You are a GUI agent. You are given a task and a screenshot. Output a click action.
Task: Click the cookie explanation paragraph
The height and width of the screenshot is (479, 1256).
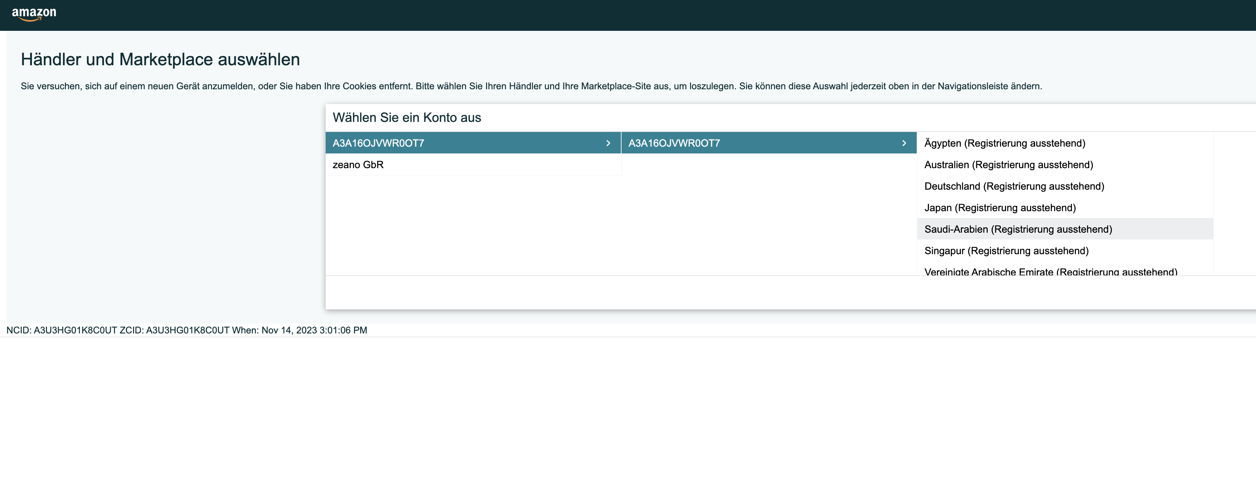click(531, 86)
